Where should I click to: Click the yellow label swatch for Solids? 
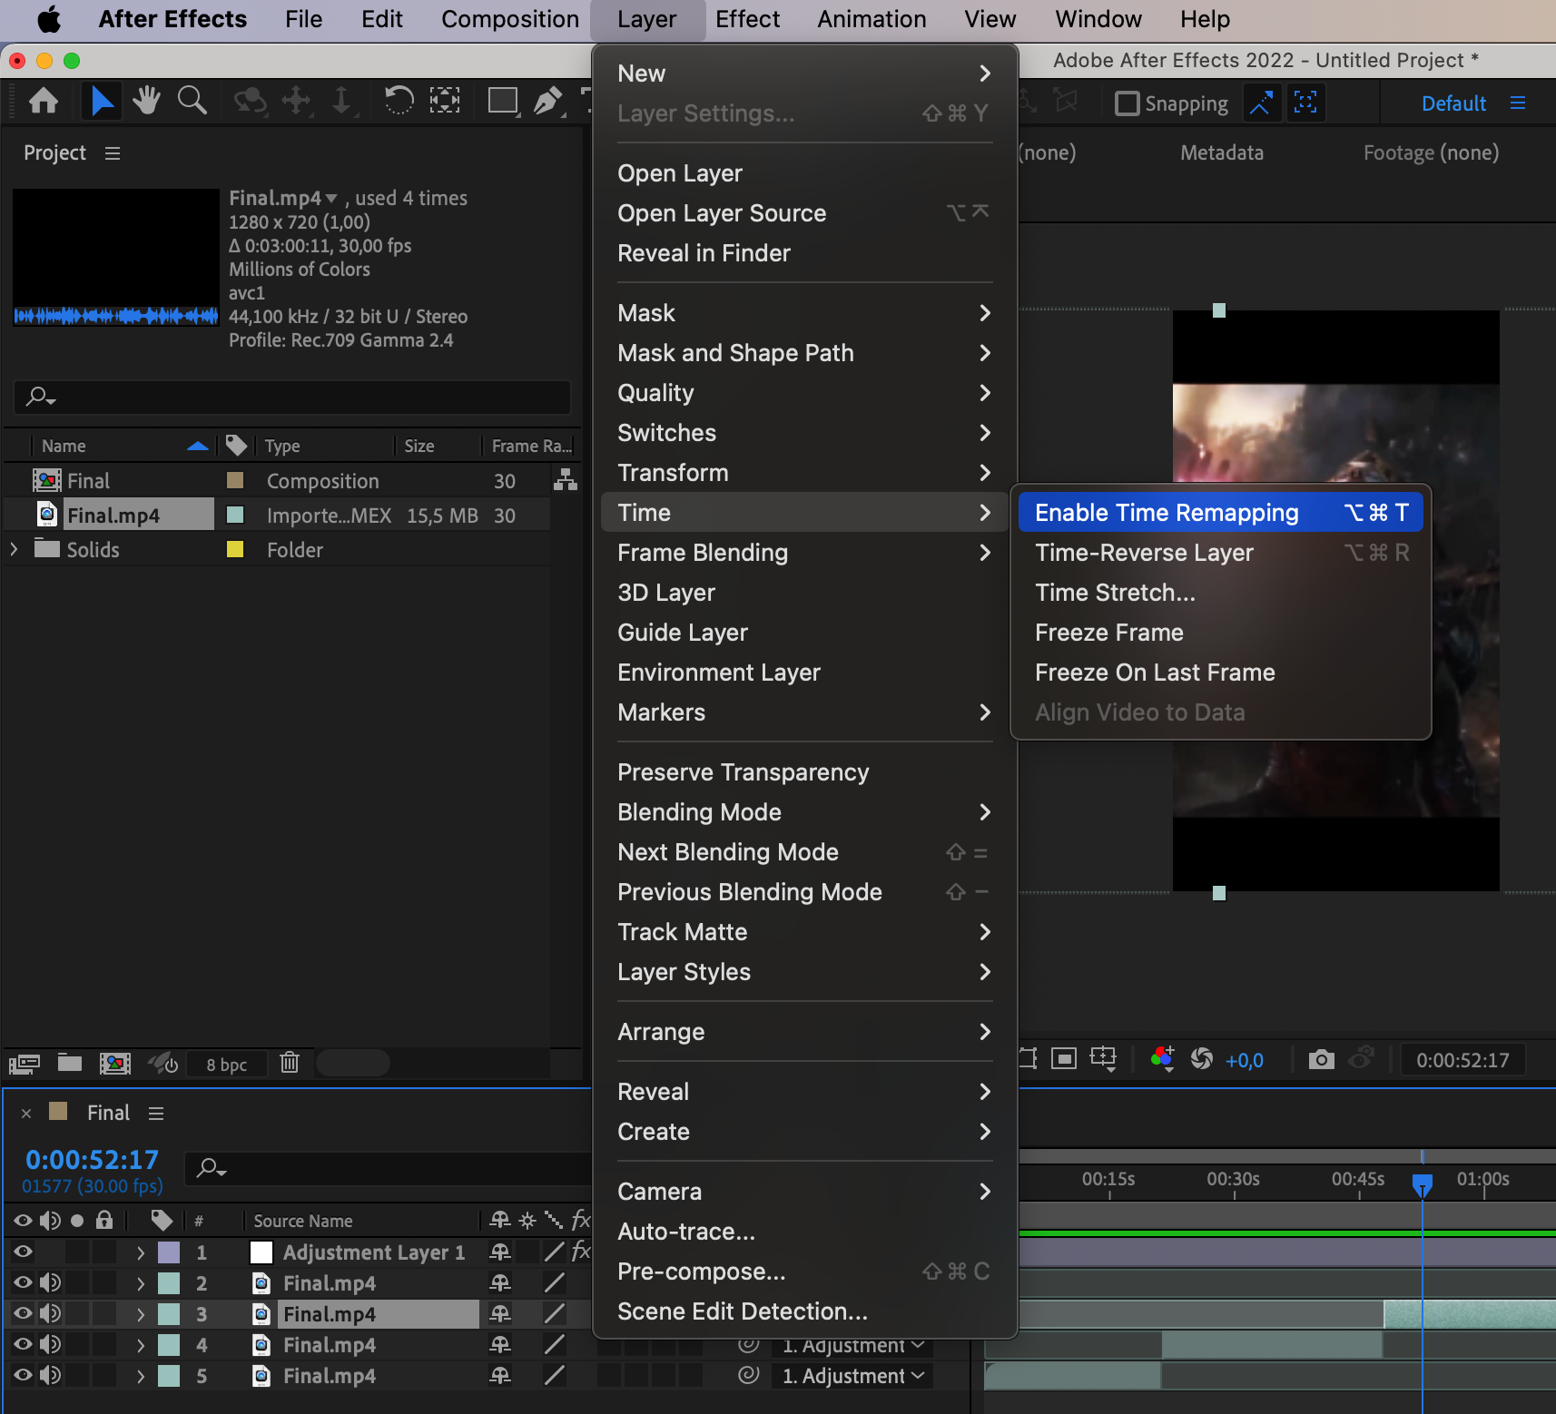coord(235,550)
